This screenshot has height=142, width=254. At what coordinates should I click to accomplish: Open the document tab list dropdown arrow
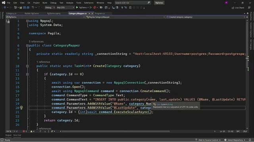tap(244, 13)
